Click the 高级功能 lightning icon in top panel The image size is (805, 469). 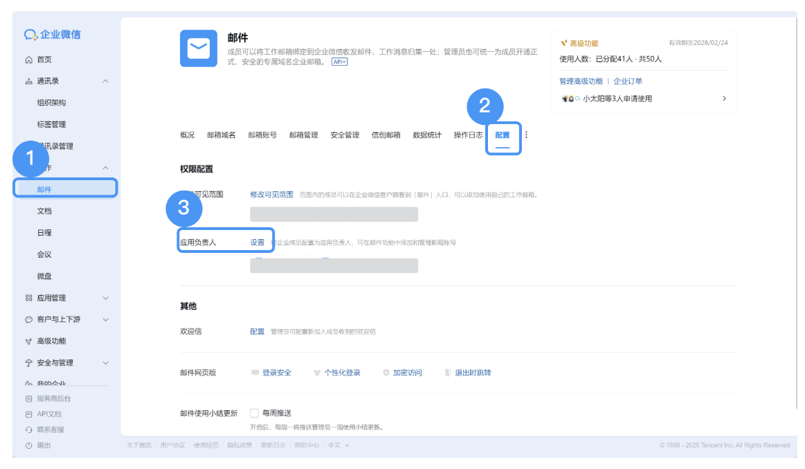pyautogui.click(x=564, y=42)
